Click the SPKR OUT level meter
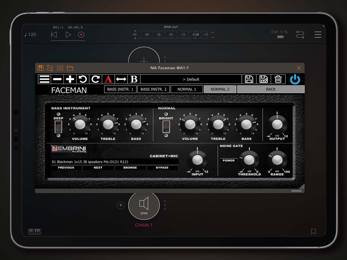Screen dimensions: 347x260 pos(171,34)
